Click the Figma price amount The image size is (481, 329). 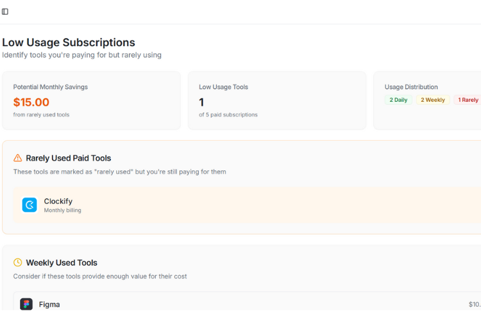point(475,305)
